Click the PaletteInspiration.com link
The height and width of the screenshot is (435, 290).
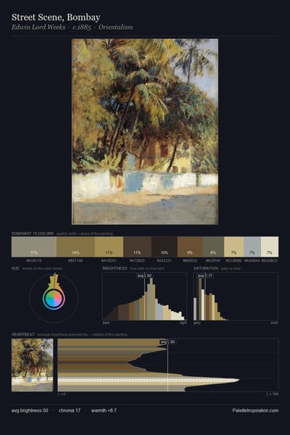click(255, 410)
